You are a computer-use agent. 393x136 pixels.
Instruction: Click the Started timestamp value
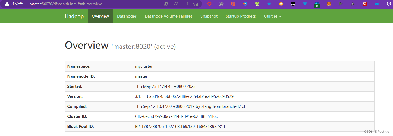(x=165, y=86)
